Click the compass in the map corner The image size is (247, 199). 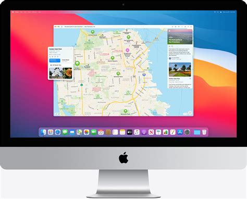point(190,113)
